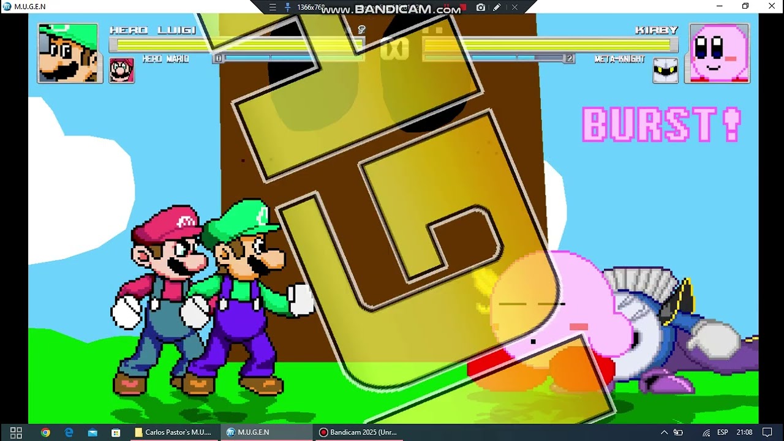Viewport: 784px width, 441px height.
Task: Open the clock showing 21:08
Action: pyautogui.click(x=744, y=432)
